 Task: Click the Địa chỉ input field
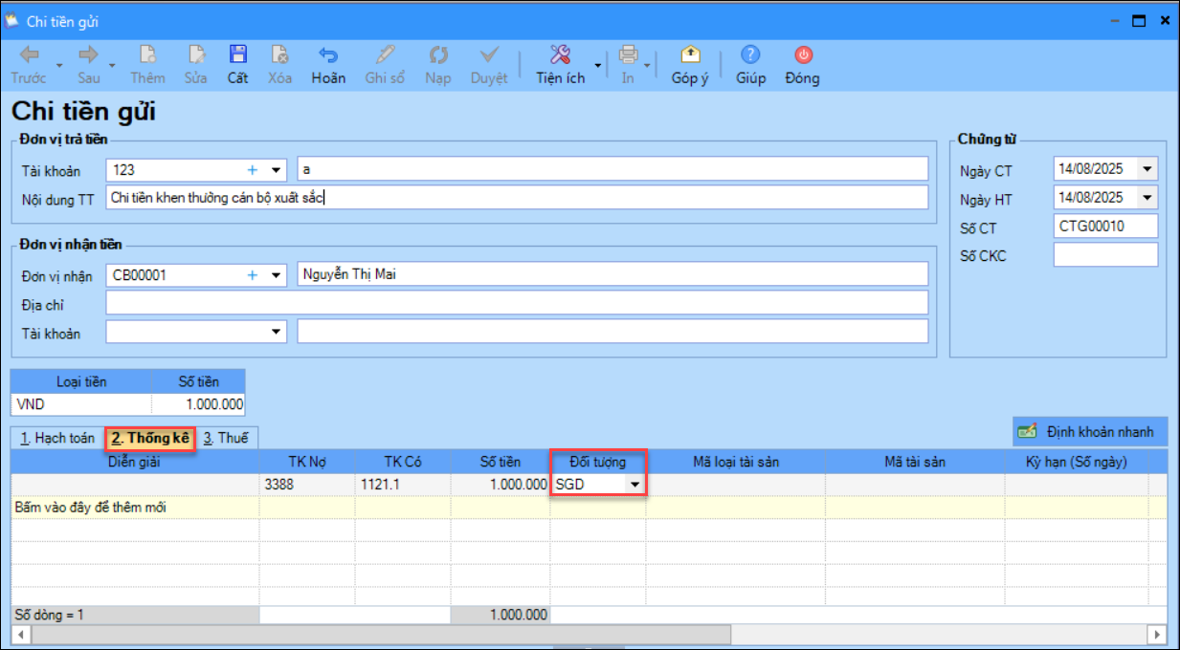[517, 304]
